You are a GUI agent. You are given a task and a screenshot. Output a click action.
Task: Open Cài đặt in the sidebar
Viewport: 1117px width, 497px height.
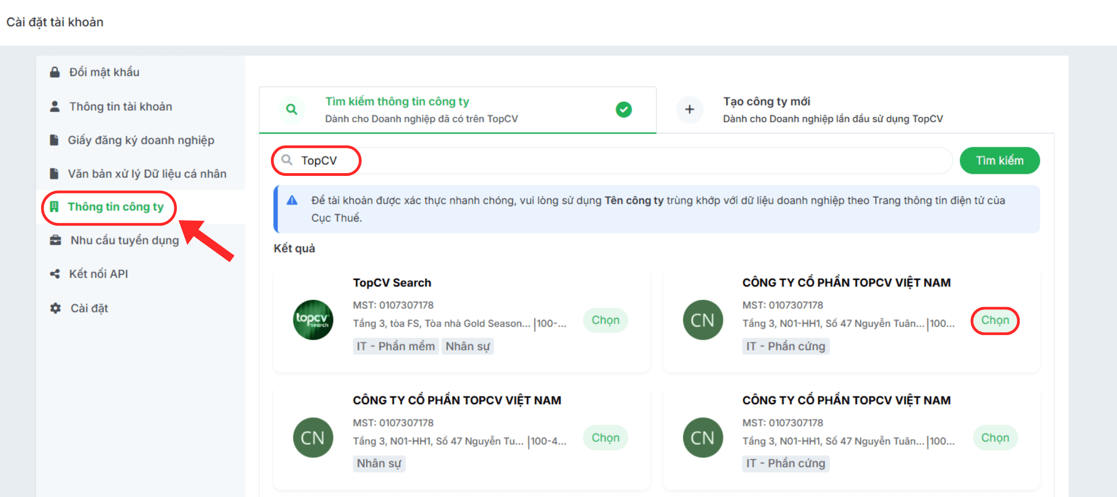(141, 308)
